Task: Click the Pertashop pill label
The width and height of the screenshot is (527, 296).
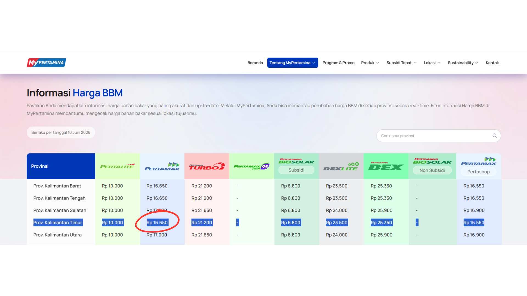Action: [x=478, y=172]
